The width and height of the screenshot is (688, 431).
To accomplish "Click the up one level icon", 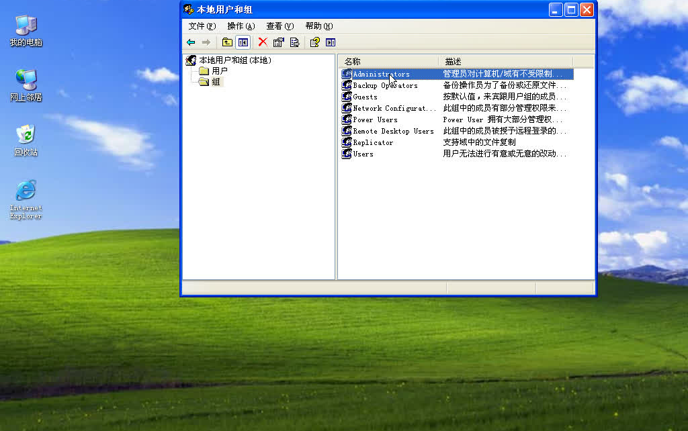I will click(x=226, y=42).
